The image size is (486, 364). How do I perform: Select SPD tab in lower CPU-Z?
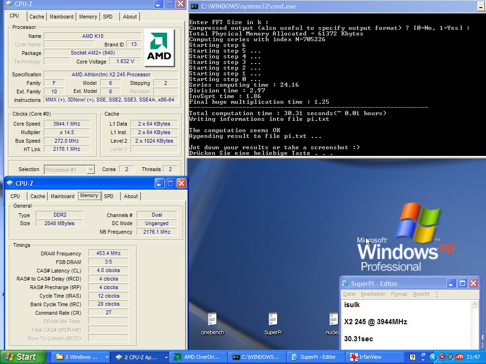tap(109, 196)
